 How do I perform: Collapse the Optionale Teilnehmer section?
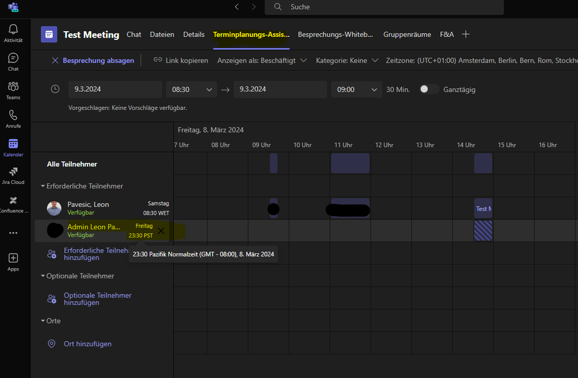(43, 276)
